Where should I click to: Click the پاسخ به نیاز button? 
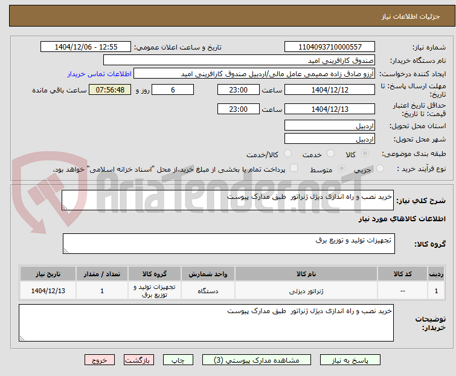click(350, 360)
